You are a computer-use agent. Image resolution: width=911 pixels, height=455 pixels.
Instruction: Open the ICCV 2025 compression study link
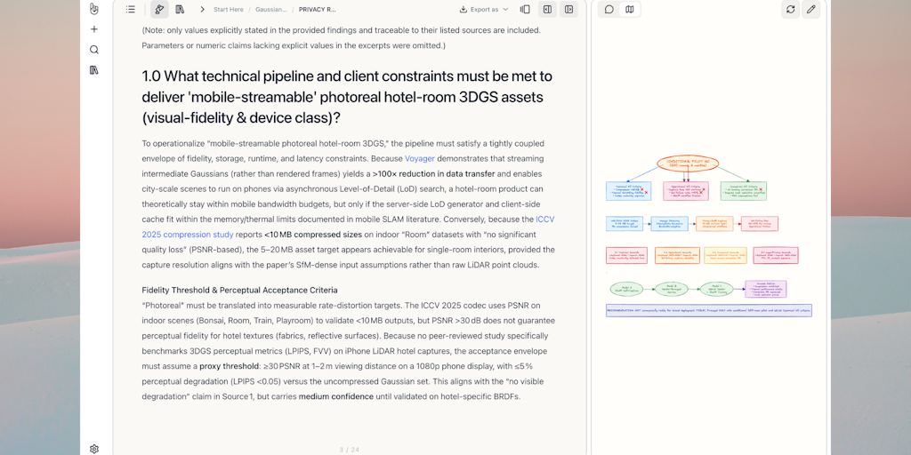click(345, 227)
